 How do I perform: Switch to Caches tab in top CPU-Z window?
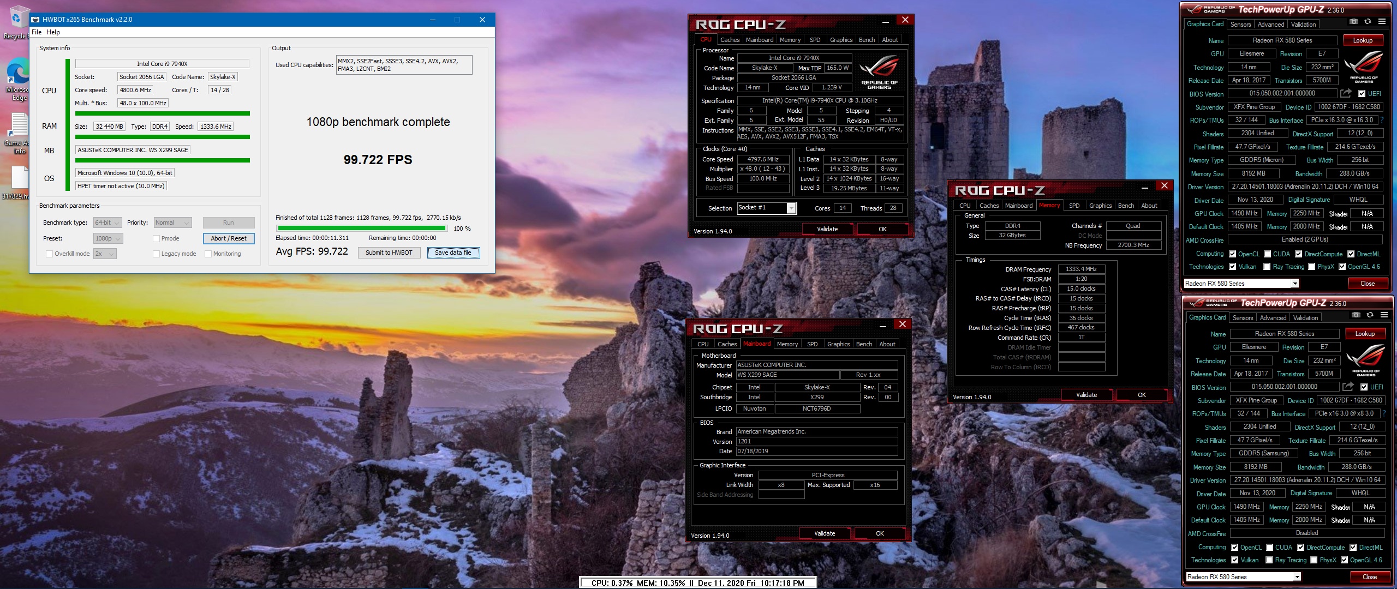(730, 40)
